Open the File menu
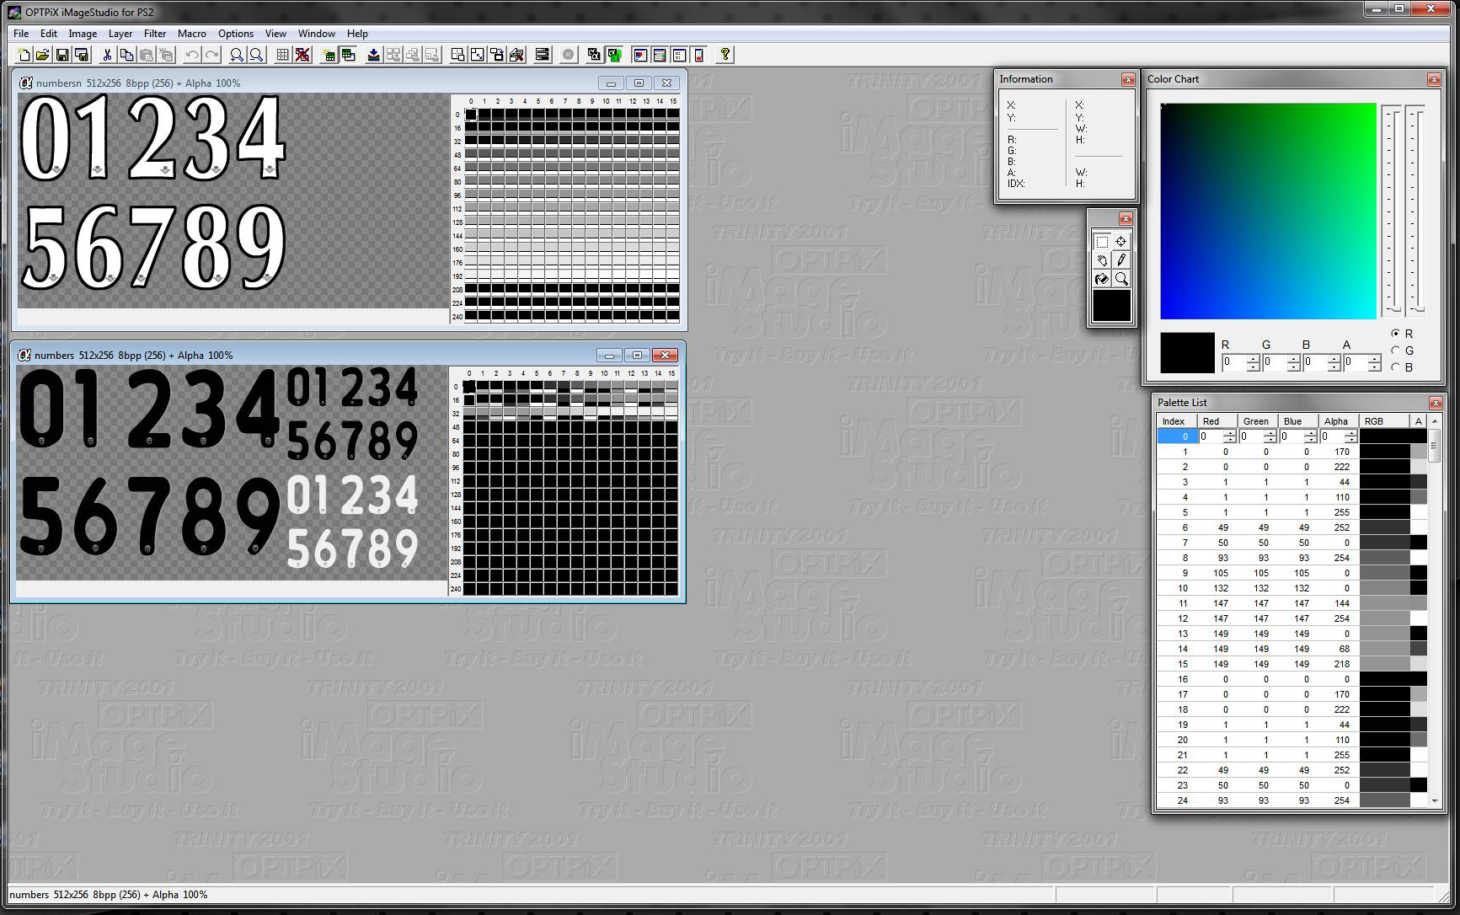The height and width of the screenshot is (915, 1460). pyautogui.click(x=21, y=34)
